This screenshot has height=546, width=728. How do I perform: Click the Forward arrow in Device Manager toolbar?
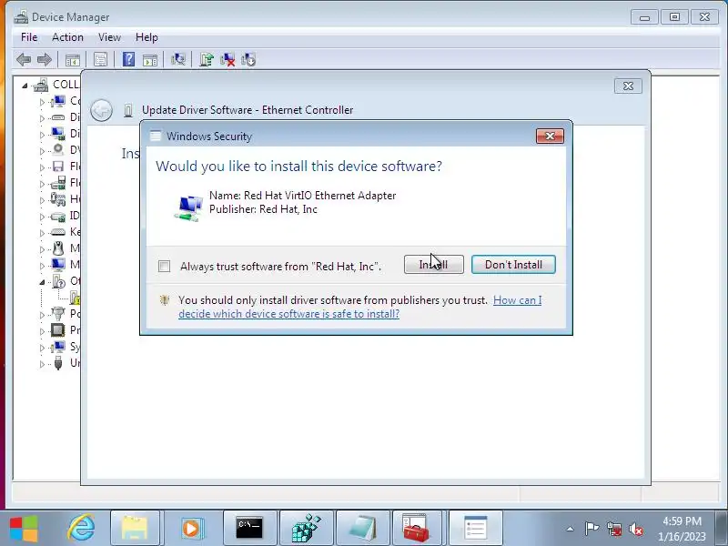pos(44,59)
